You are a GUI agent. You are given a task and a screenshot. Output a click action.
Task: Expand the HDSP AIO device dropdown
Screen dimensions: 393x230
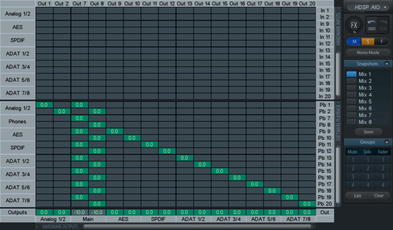coord(368,8)
